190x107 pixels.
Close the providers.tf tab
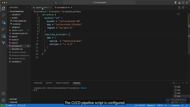pos(72,7)
